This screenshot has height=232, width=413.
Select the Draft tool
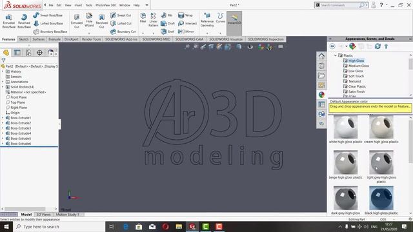[x=168, y=23]
